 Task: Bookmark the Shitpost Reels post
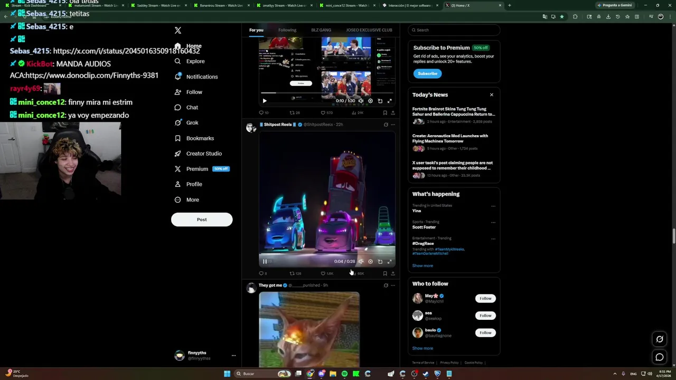point(385,273)
